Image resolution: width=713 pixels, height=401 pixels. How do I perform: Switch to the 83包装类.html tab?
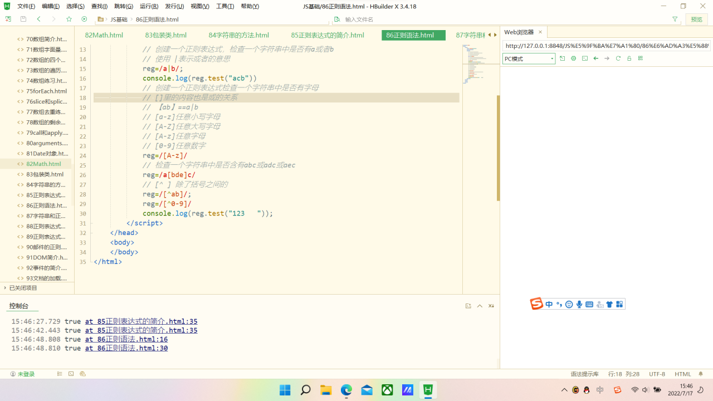pyautogui.click(x=166, y=35)
